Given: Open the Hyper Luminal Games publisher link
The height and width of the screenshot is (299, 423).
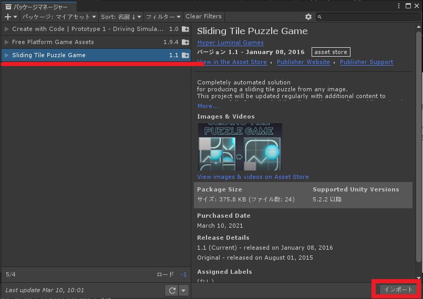Looking at the screenshot, I should tap(230, 42).
